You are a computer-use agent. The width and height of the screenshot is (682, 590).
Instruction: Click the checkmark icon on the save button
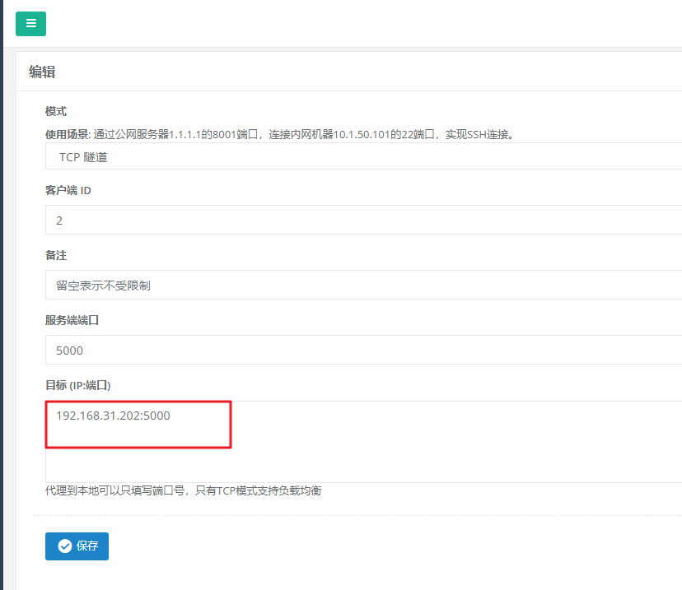(x=64, y=546)
